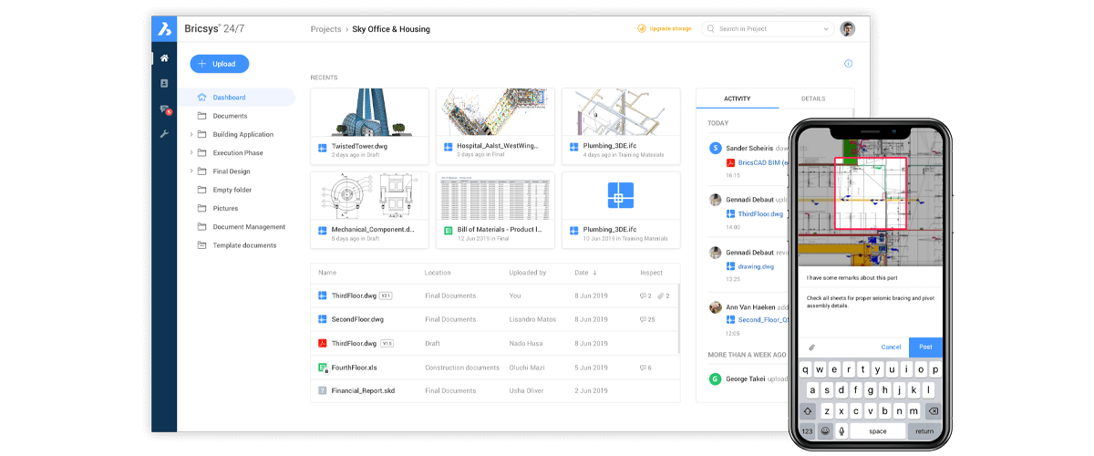
Task: Click the file icon beside TwistedTower.dwg
Action: [323, 148]
